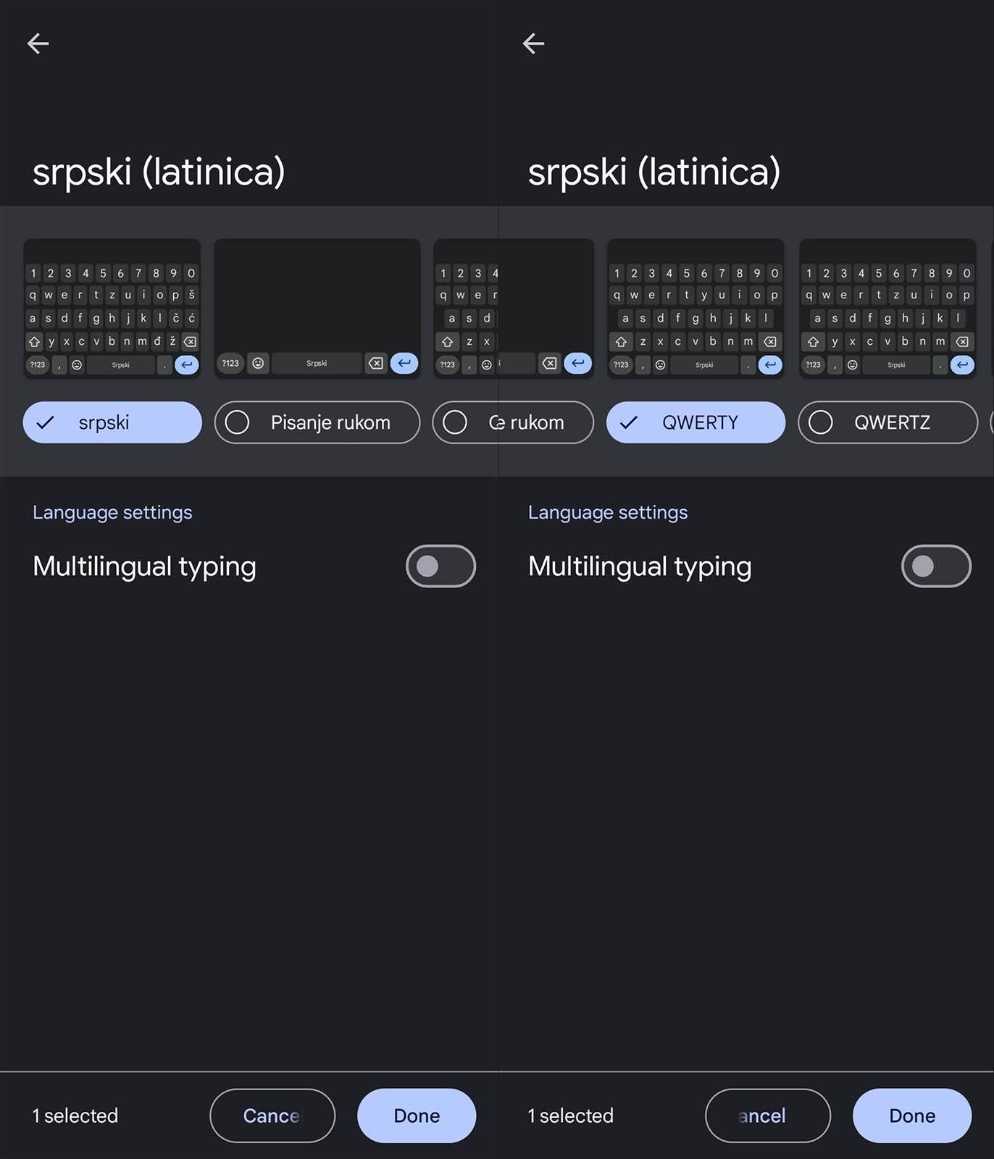Select the srpski layout chip
Viewport: 994px width, 1159px height.
pos(112,422)
